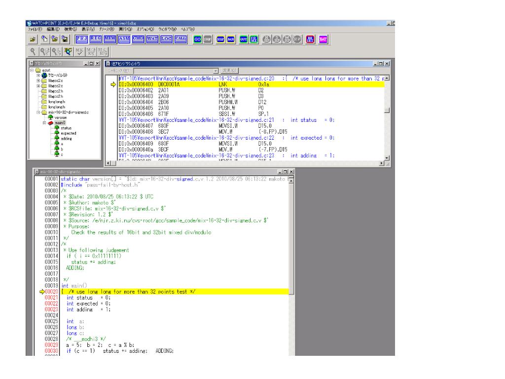
Task: Maximize the disassembly window
Action: pyautogui.click(x=381, y=64)
